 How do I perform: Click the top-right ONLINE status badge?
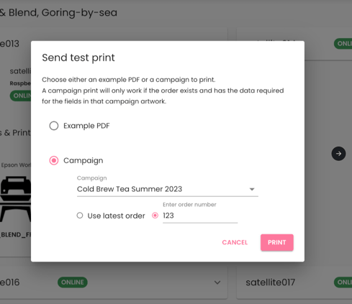[x=343, y=44]
